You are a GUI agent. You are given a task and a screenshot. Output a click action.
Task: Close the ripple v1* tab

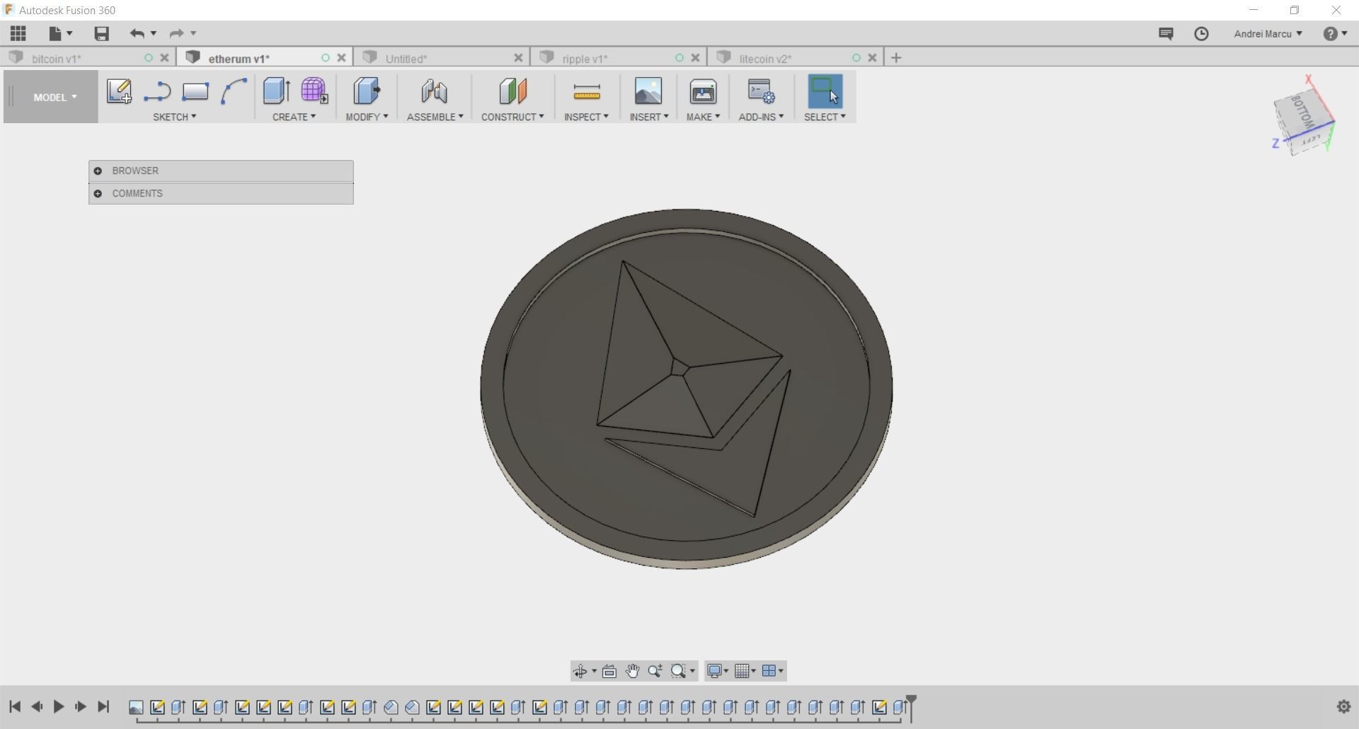tap(695, 58)
